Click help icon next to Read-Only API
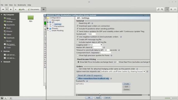The image size is (178, 100). [x=92, y=23]
